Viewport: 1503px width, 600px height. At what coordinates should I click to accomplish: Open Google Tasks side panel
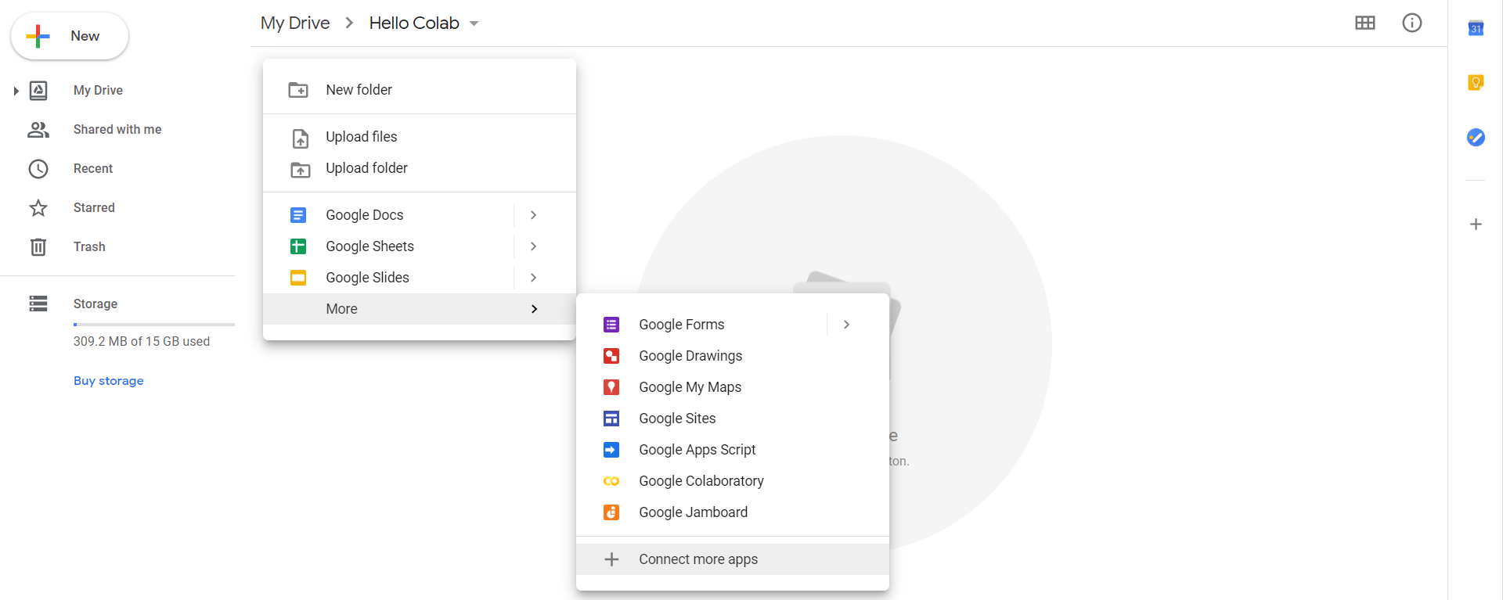click(x=1476, y=138)
